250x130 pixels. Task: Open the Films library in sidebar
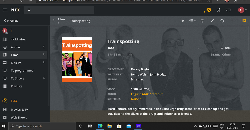point(24,55)
